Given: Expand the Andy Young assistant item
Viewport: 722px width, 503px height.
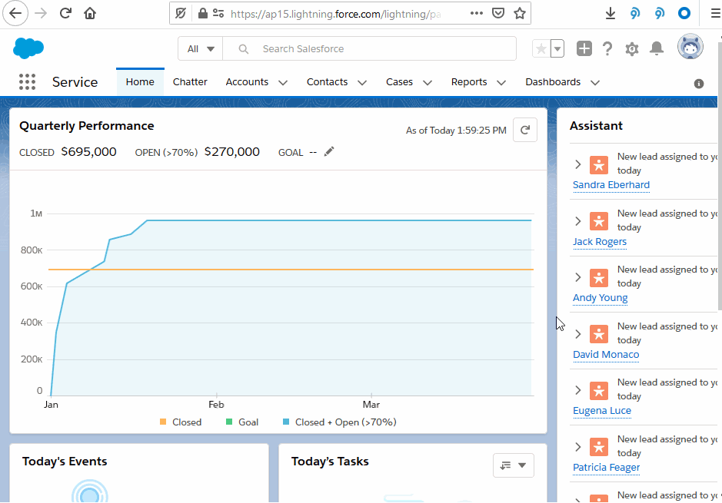Looking at the screenshot, I should pyautogui.click(x=578, y=277).
